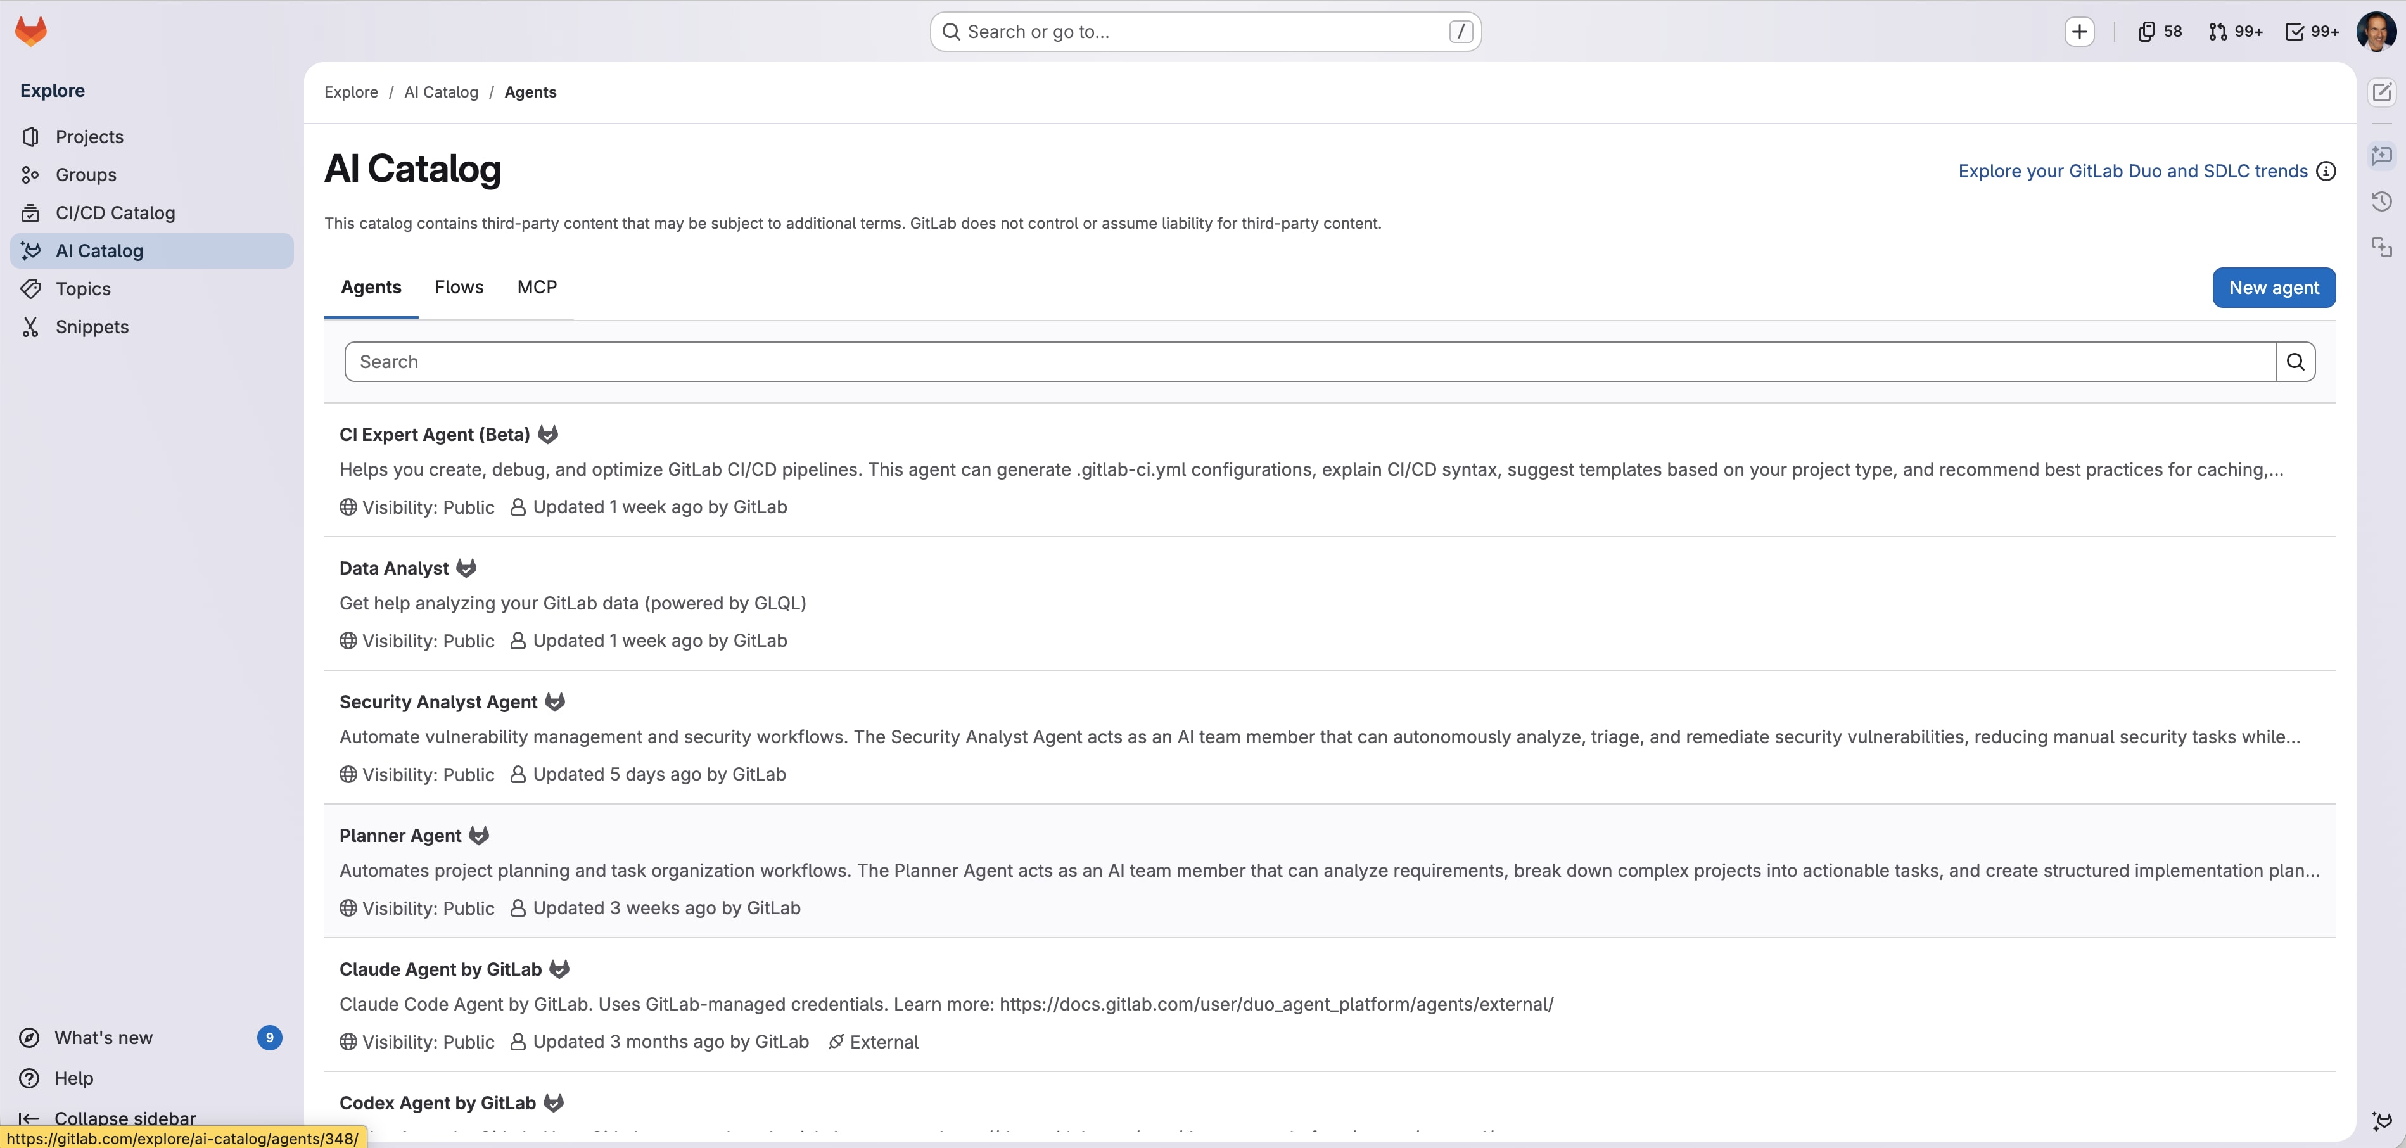The image size is (2406, 1148).
Task: Click the new chat compose icon in right rail
Action: click(2382, 91)
